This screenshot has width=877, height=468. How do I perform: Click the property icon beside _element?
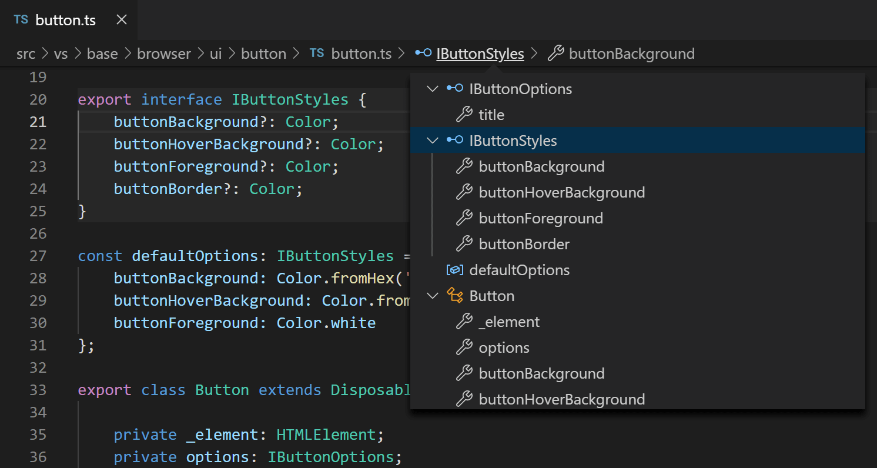466,322
